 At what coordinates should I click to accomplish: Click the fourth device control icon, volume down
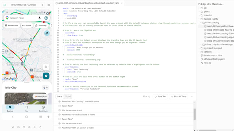(29, 127)
